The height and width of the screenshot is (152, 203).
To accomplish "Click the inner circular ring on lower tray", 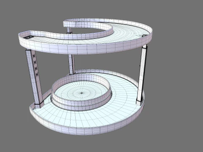I will point(82,92).
